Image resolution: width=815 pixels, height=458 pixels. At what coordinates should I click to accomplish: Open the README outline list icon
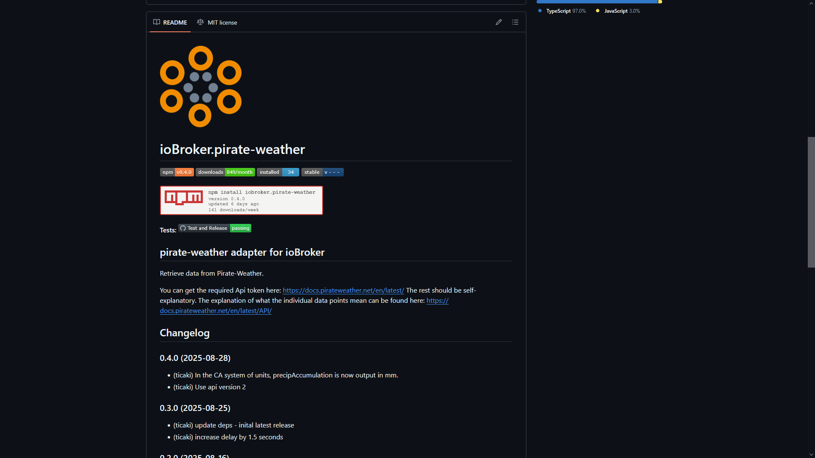pyautogui.click(x=515, y=22)
